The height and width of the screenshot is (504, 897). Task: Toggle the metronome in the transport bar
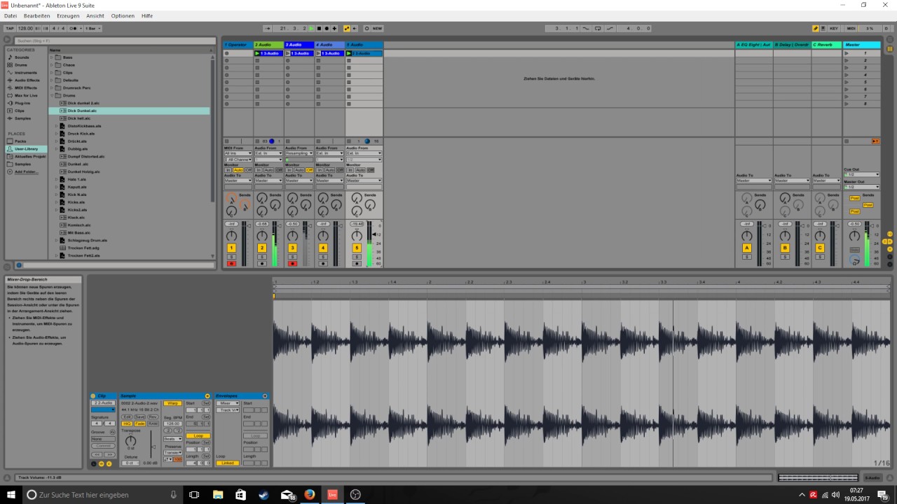[x=73, y=29]
